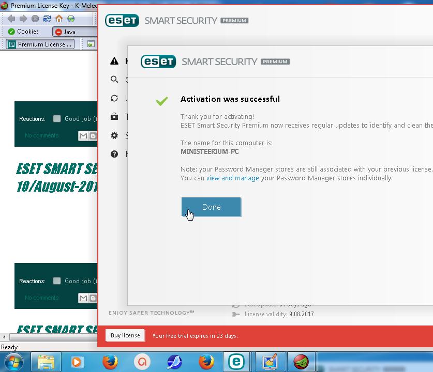Click the green arrow icon beside the tab bar

pyautogui.click(x=91, y=44)
